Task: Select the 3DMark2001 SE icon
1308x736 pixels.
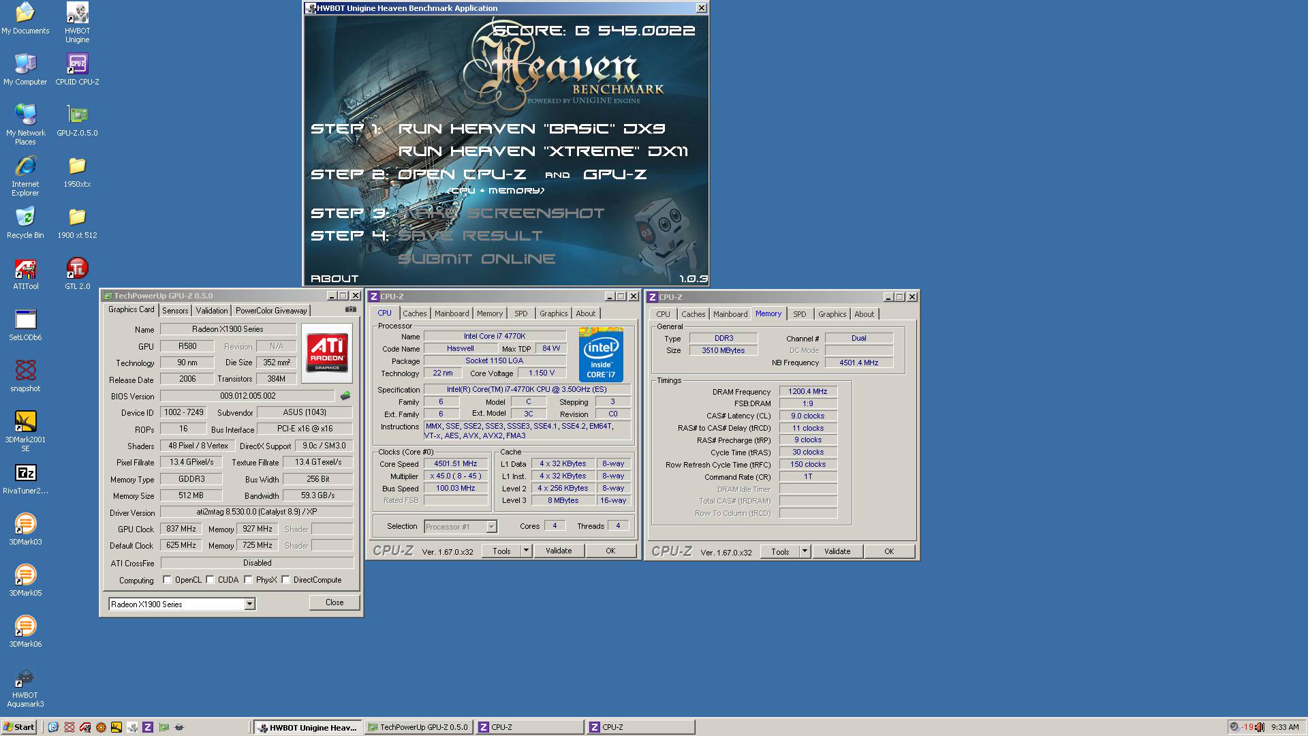Action: [x=25, y=431]
